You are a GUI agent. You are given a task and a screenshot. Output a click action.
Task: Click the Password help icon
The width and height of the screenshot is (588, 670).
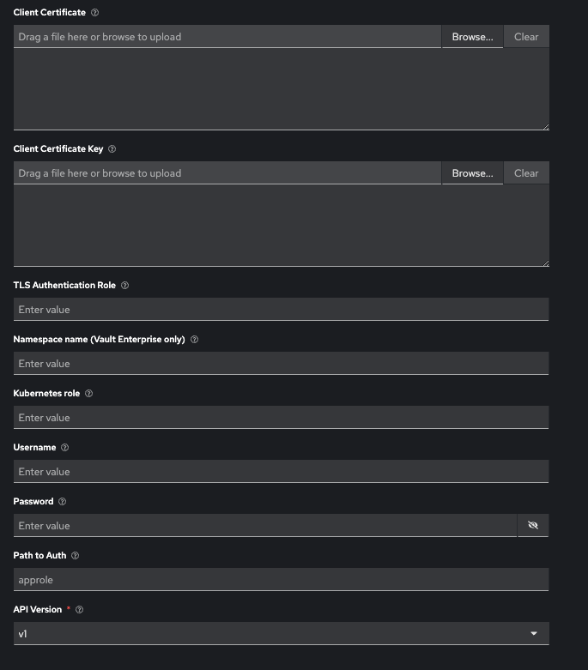point(62,502)
